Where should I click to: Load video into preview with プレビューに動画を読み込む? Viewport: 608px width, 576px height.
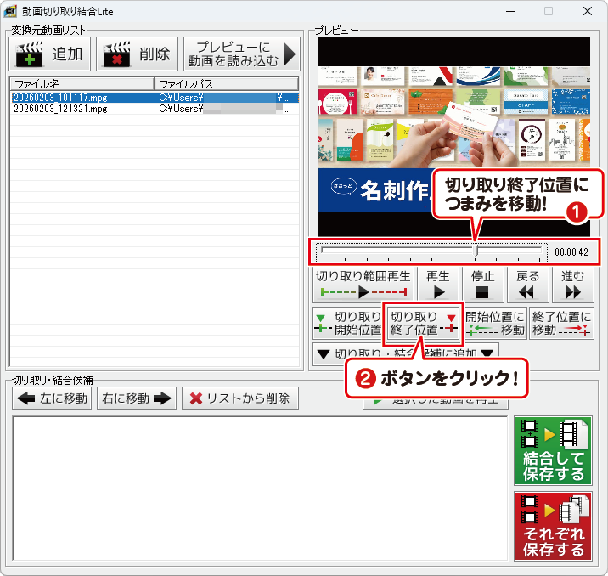pyautogui.click(x=241, y=54)
